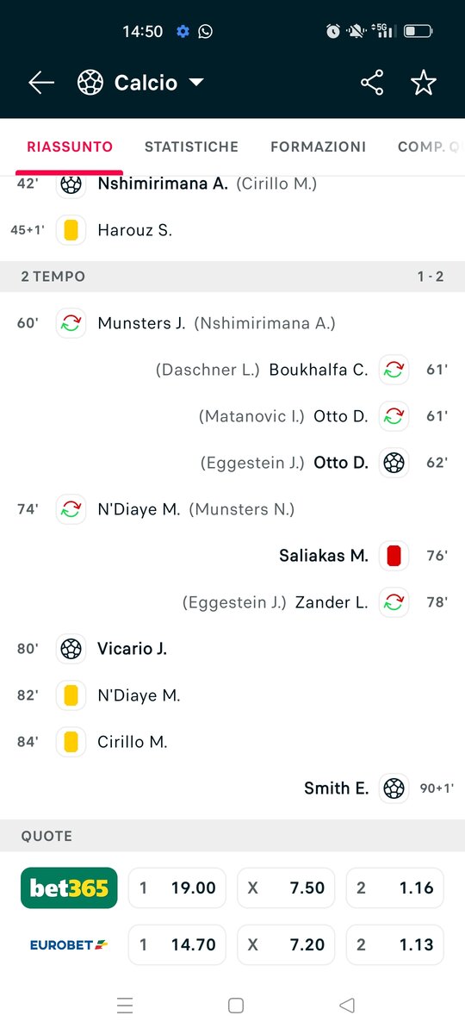Open the FORMAZIONI tab
The image size is (465, 1034).
tap(318, 146)
